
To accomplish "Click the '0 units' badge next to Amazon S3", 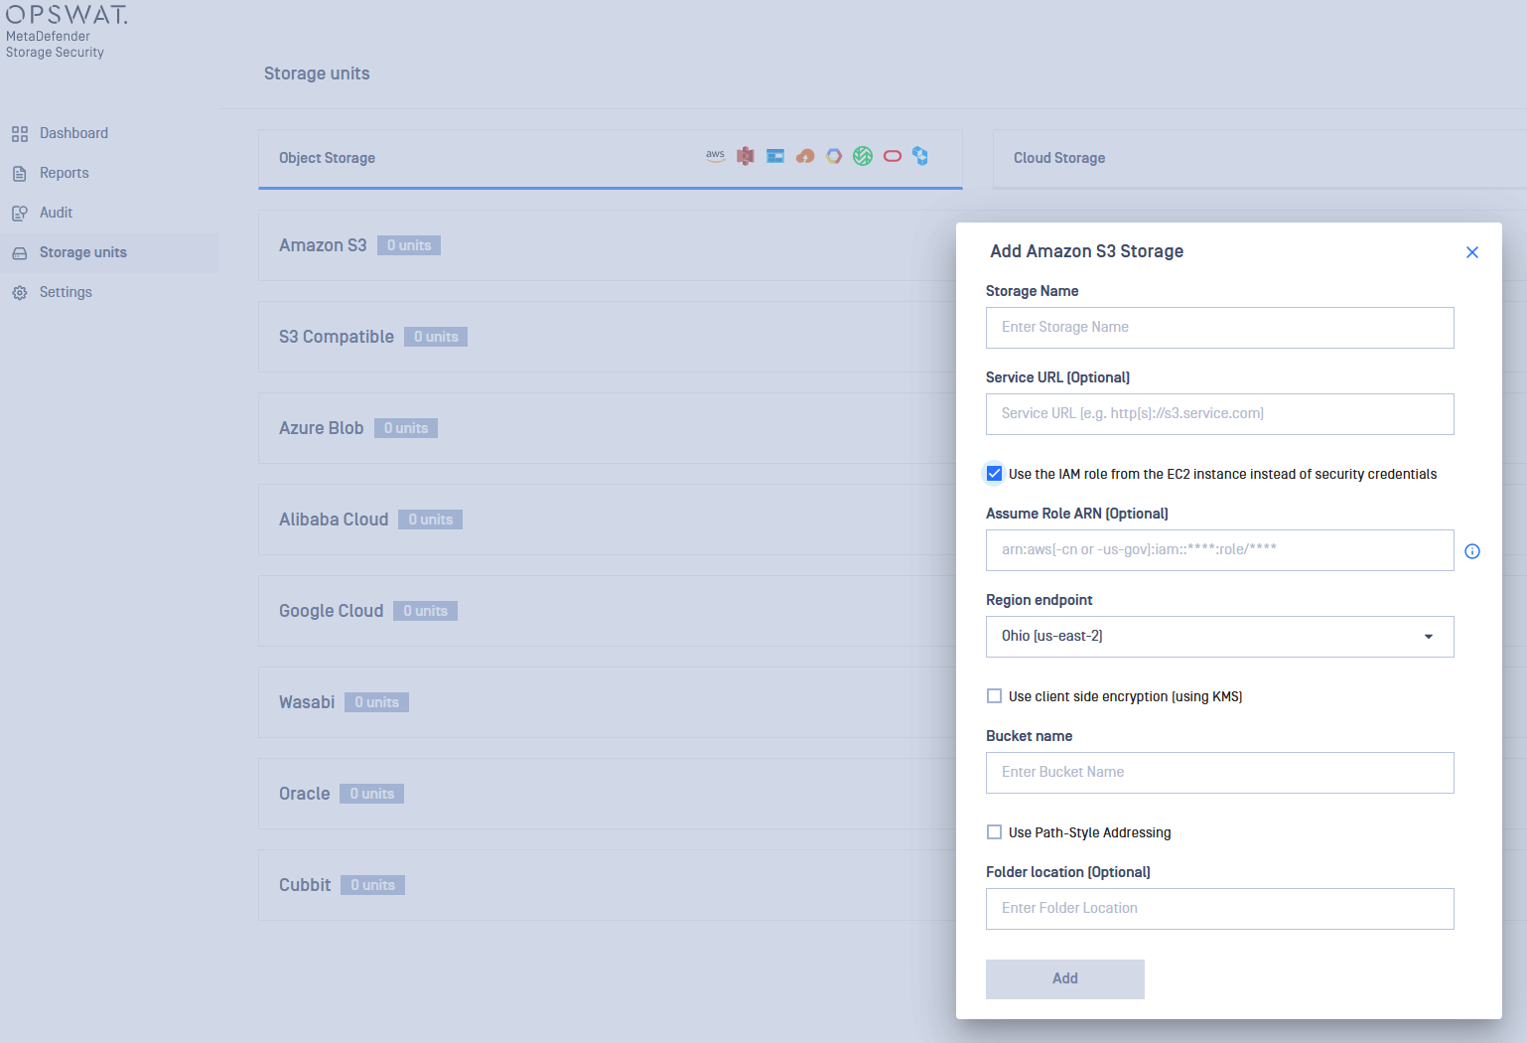I will coord(409,245).
